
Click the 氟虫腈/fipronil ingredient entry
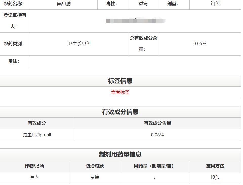coord(37,135)
